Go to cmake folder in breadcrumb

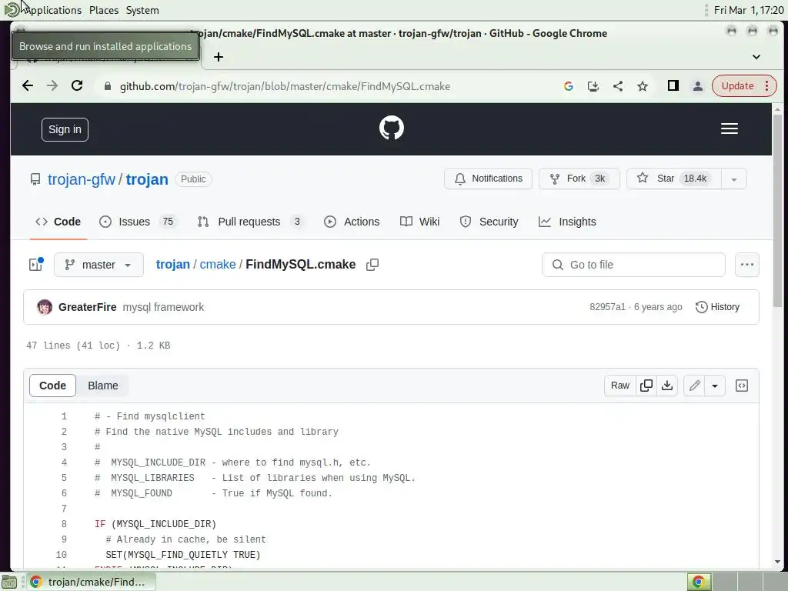click(218, 265)
